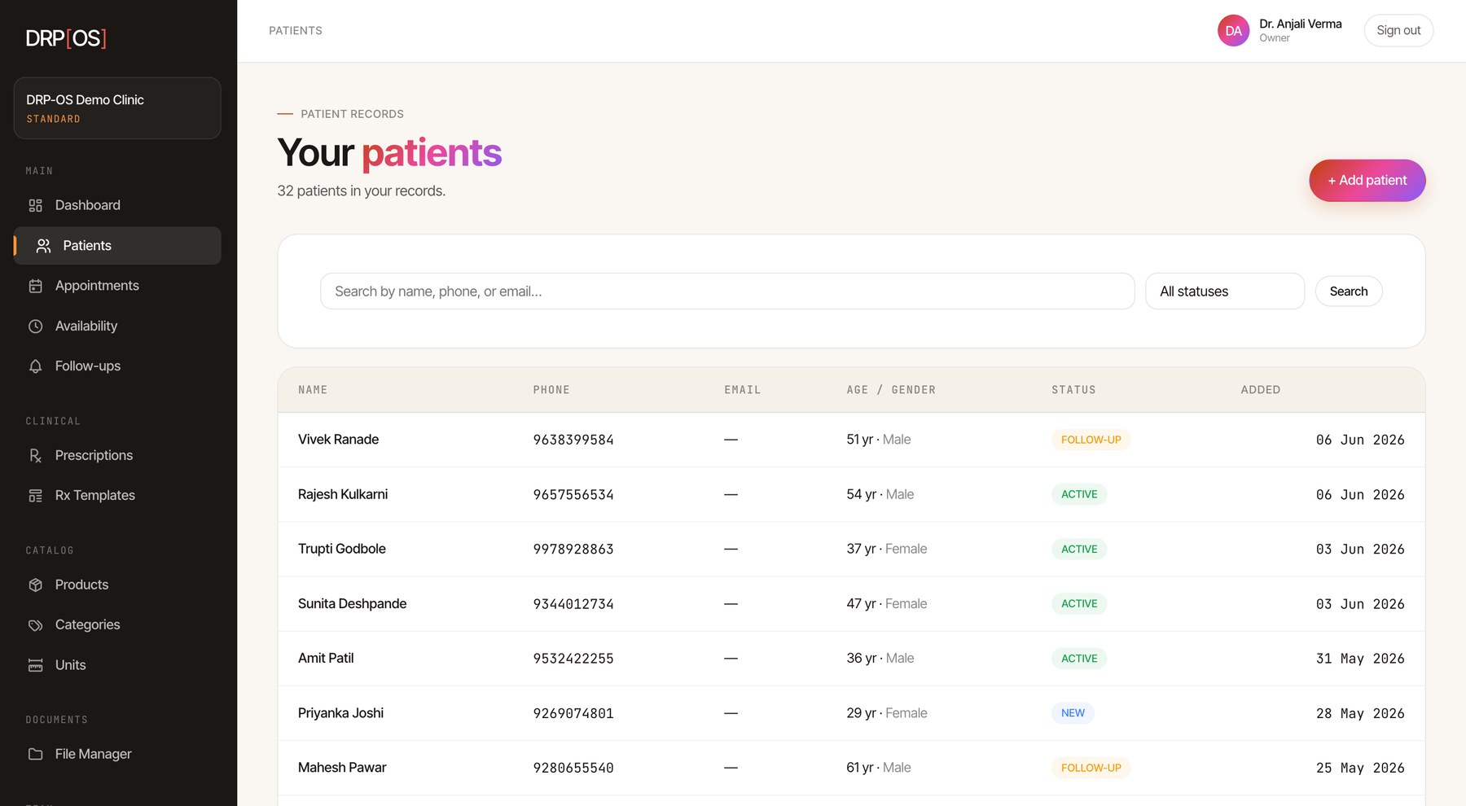Click Amit Patil's ACTIVE badge
The height and width of the screenshot is (806, 1466).
pos(1079,659)
